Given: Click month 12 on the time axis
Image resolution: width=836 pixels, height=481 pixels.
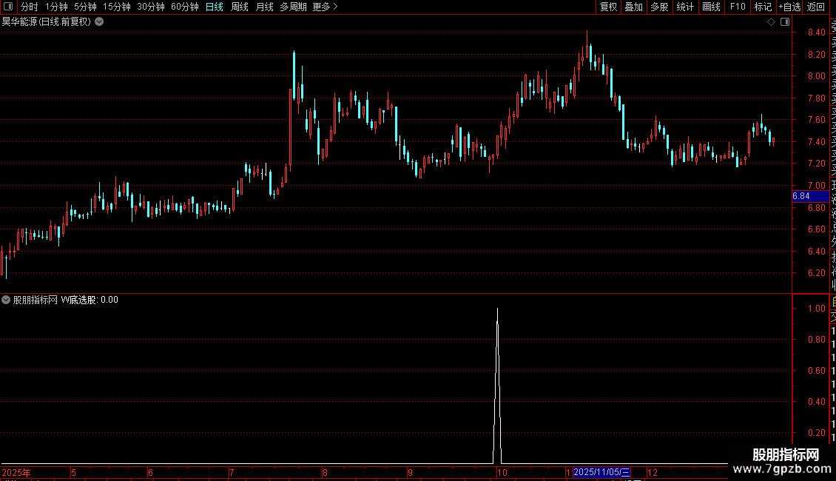Looking at the screenshot, I should click(652, 472).
